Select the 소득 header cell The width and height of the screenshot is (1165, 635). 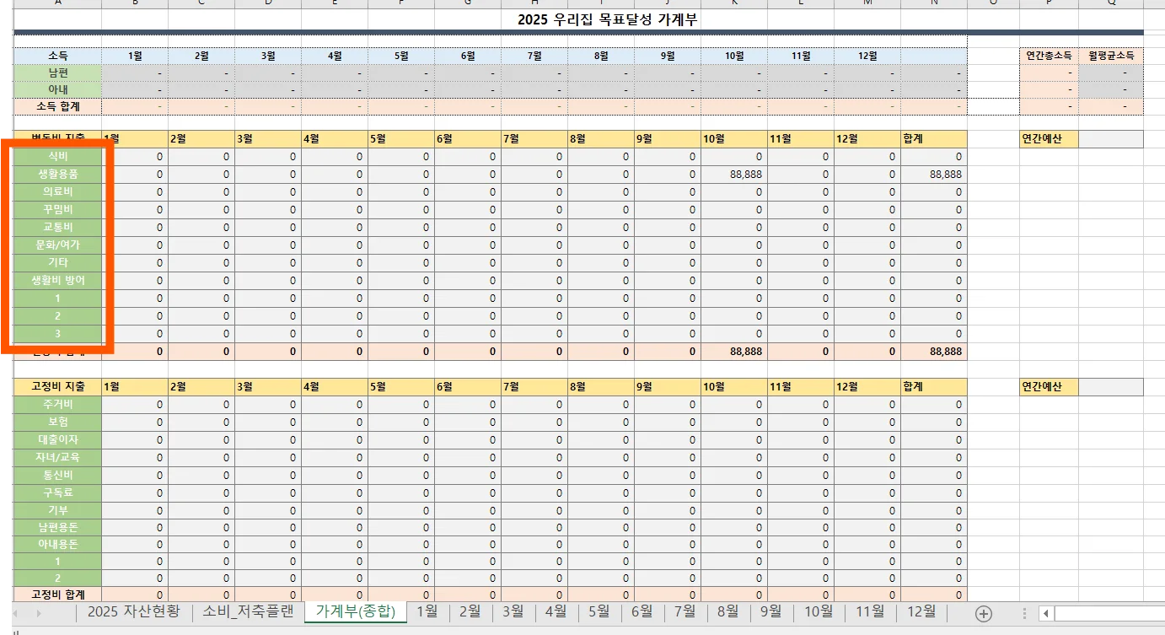pos(57,56)
